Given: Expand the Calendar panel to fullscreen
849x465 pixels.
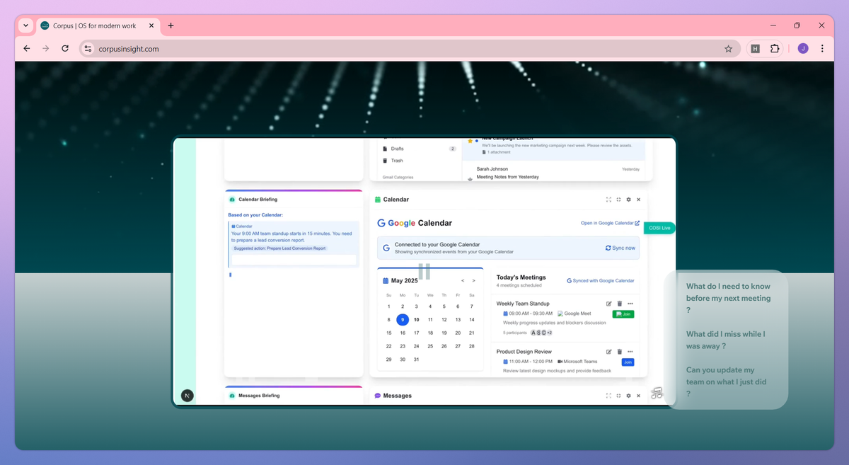Looking at the screenshot, I should pyautogui.click(x=608, y=200).
